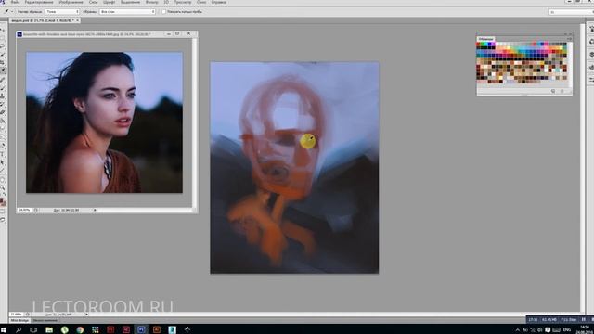Image resolution: width=594 pixels, height=334 pixels.
Task: Select the Swatches panel tab
Action: [x=485, y=39]
